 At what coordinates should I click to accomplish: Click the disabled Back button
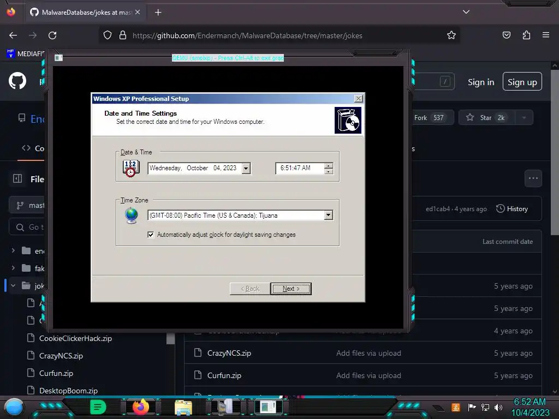[250, 289]
